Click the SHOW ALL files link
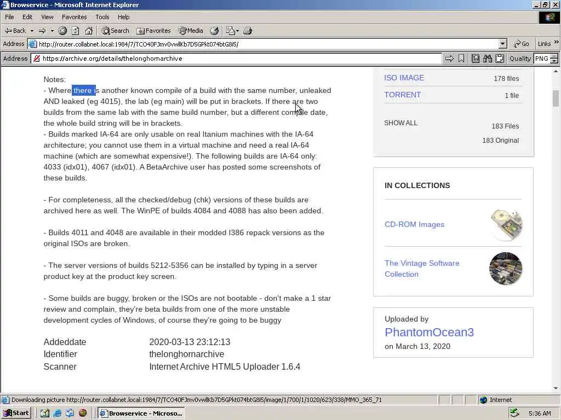 pos(400,123)
